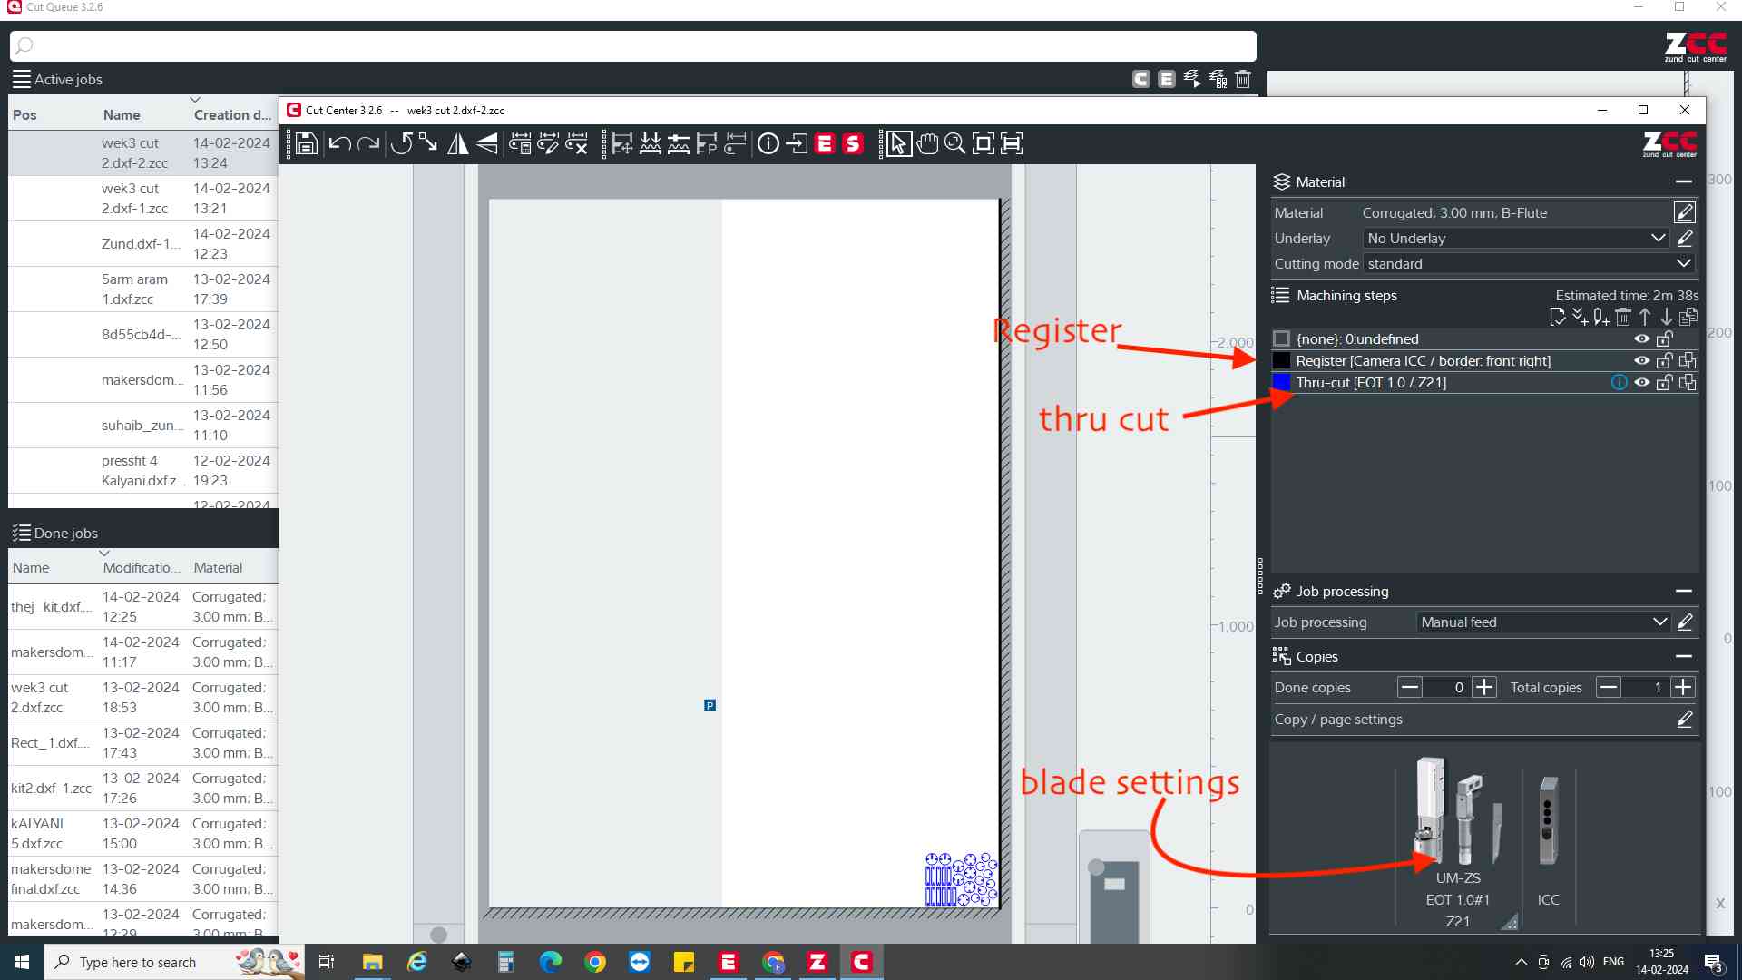Toggle visibility of {none}: 0:undefined layer

(1642, 338)
